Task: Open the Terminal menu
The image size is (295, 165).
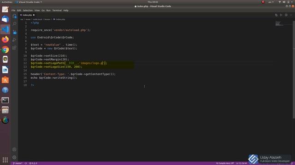Action: (x=57, y=10)
